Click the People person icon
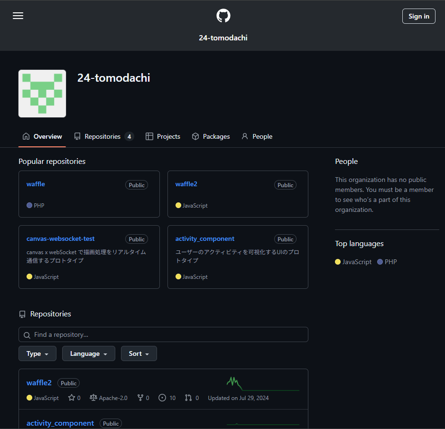The image size is (445, 429). (x=245, y=136)
